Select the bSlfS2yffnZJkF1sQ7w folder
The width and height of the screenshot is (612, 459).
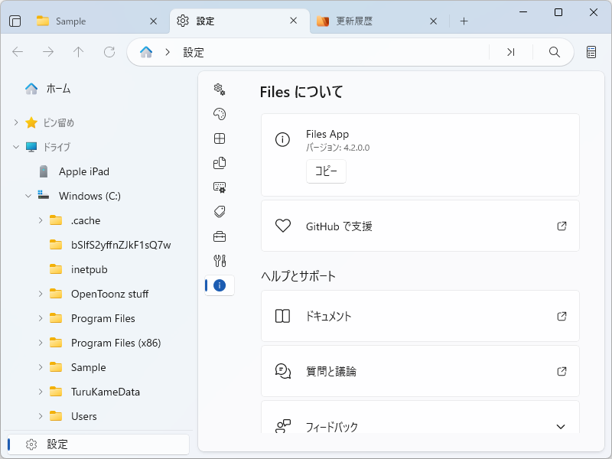(99, 245)
